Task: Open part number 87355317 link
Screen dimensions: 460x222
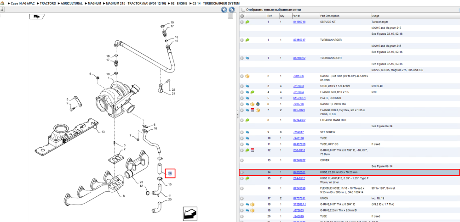Action: (x=299, y=40)
